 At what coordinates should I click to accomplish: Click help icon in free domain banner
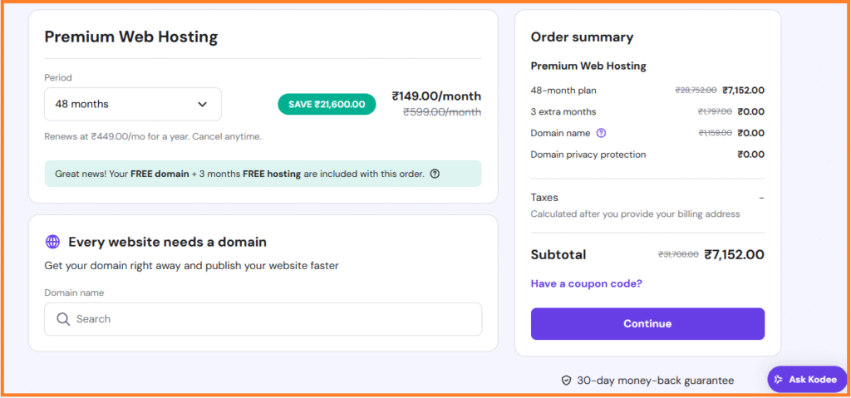click(435, 174)
